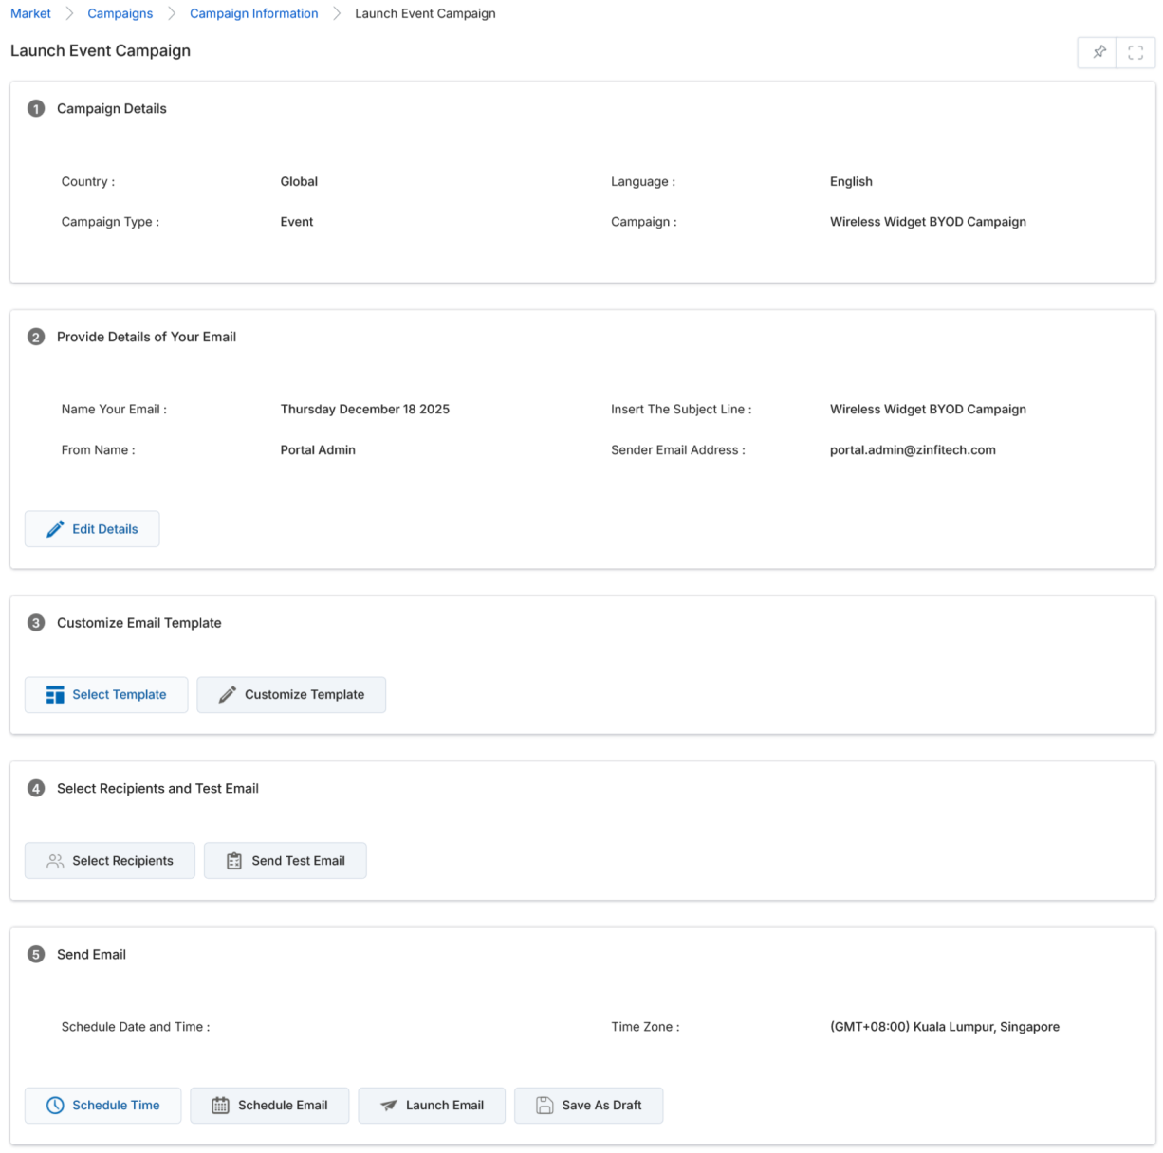This screenshot has width=1163, height=1153.
Task: Click the floppy disk icon in Save As Draft
Action: (545, 1106)
